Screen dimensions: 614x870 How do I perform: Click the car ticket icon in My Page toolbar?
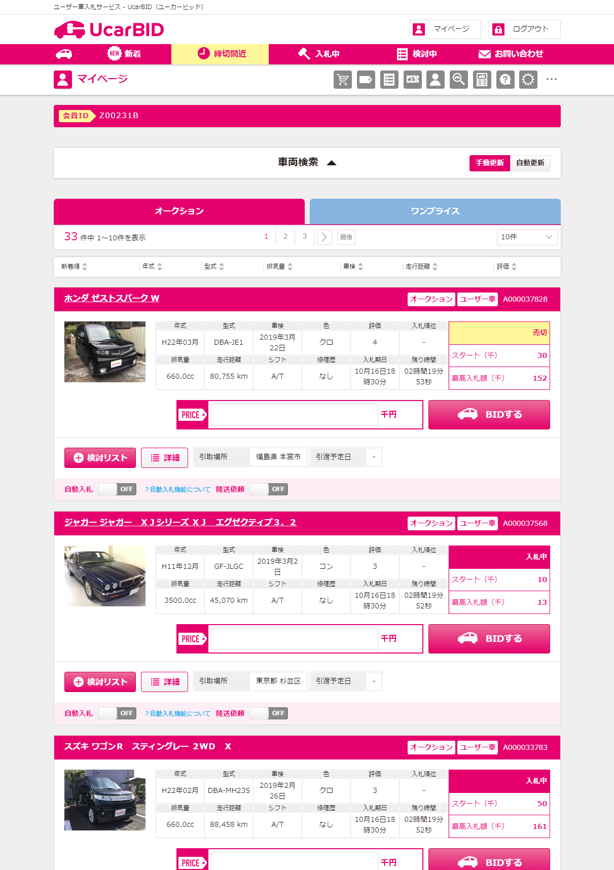click(413, 80)
